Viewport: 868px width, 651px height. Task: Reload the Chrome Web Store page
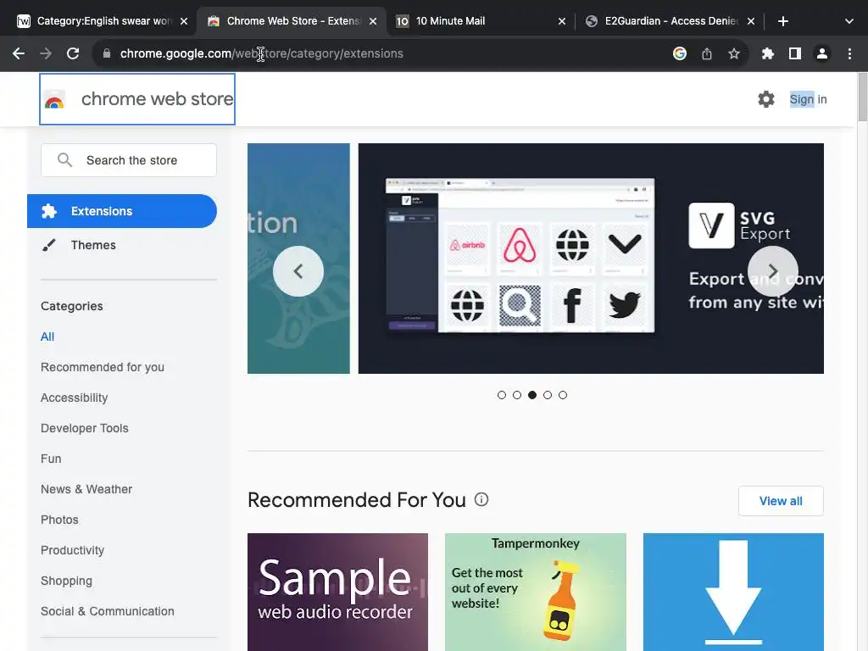click(73, 53)
